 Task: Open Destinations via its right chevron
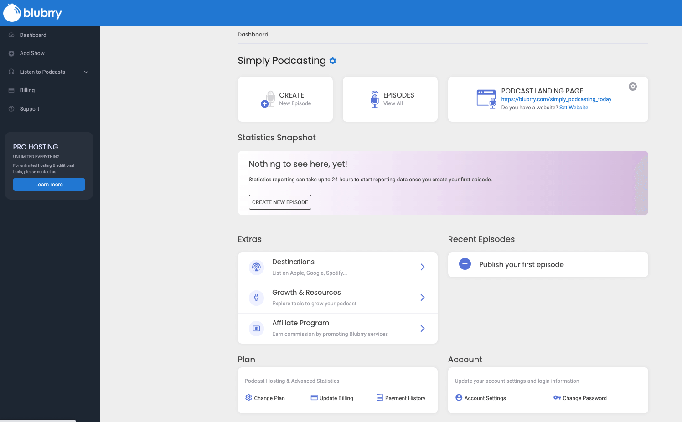pyautogui.click(x=423, y=267)
